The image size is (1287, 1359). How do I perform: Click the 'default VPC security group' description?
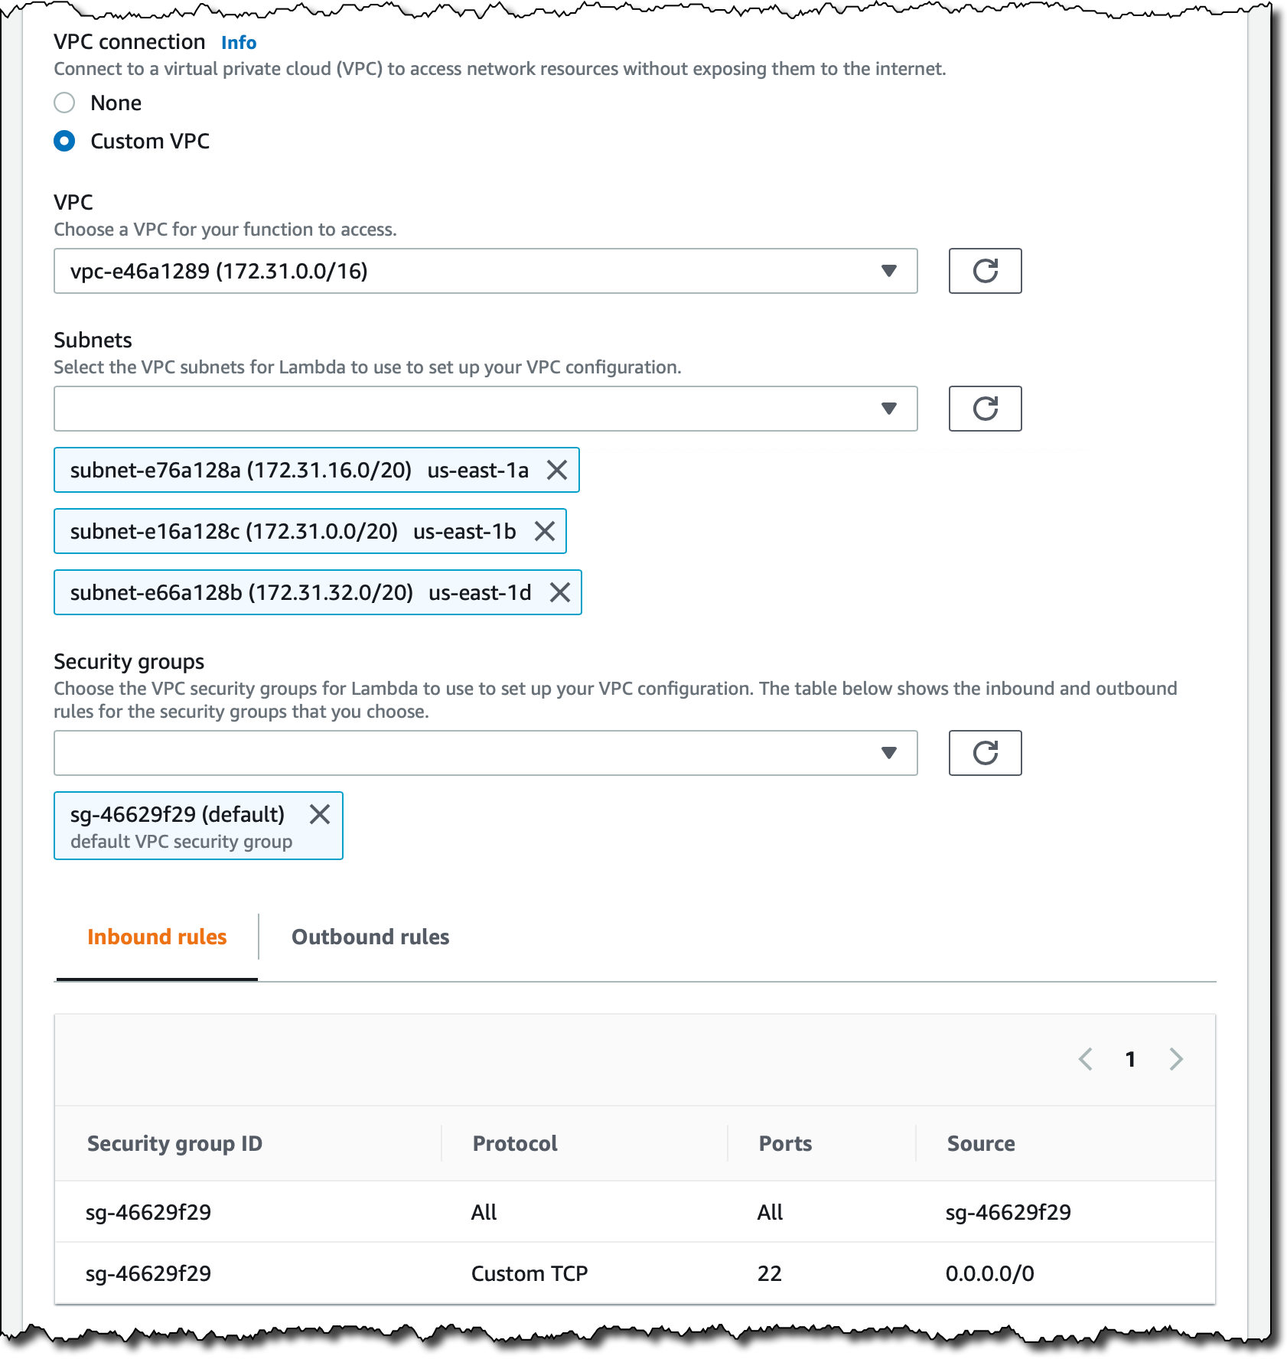[x=181, y=842]
